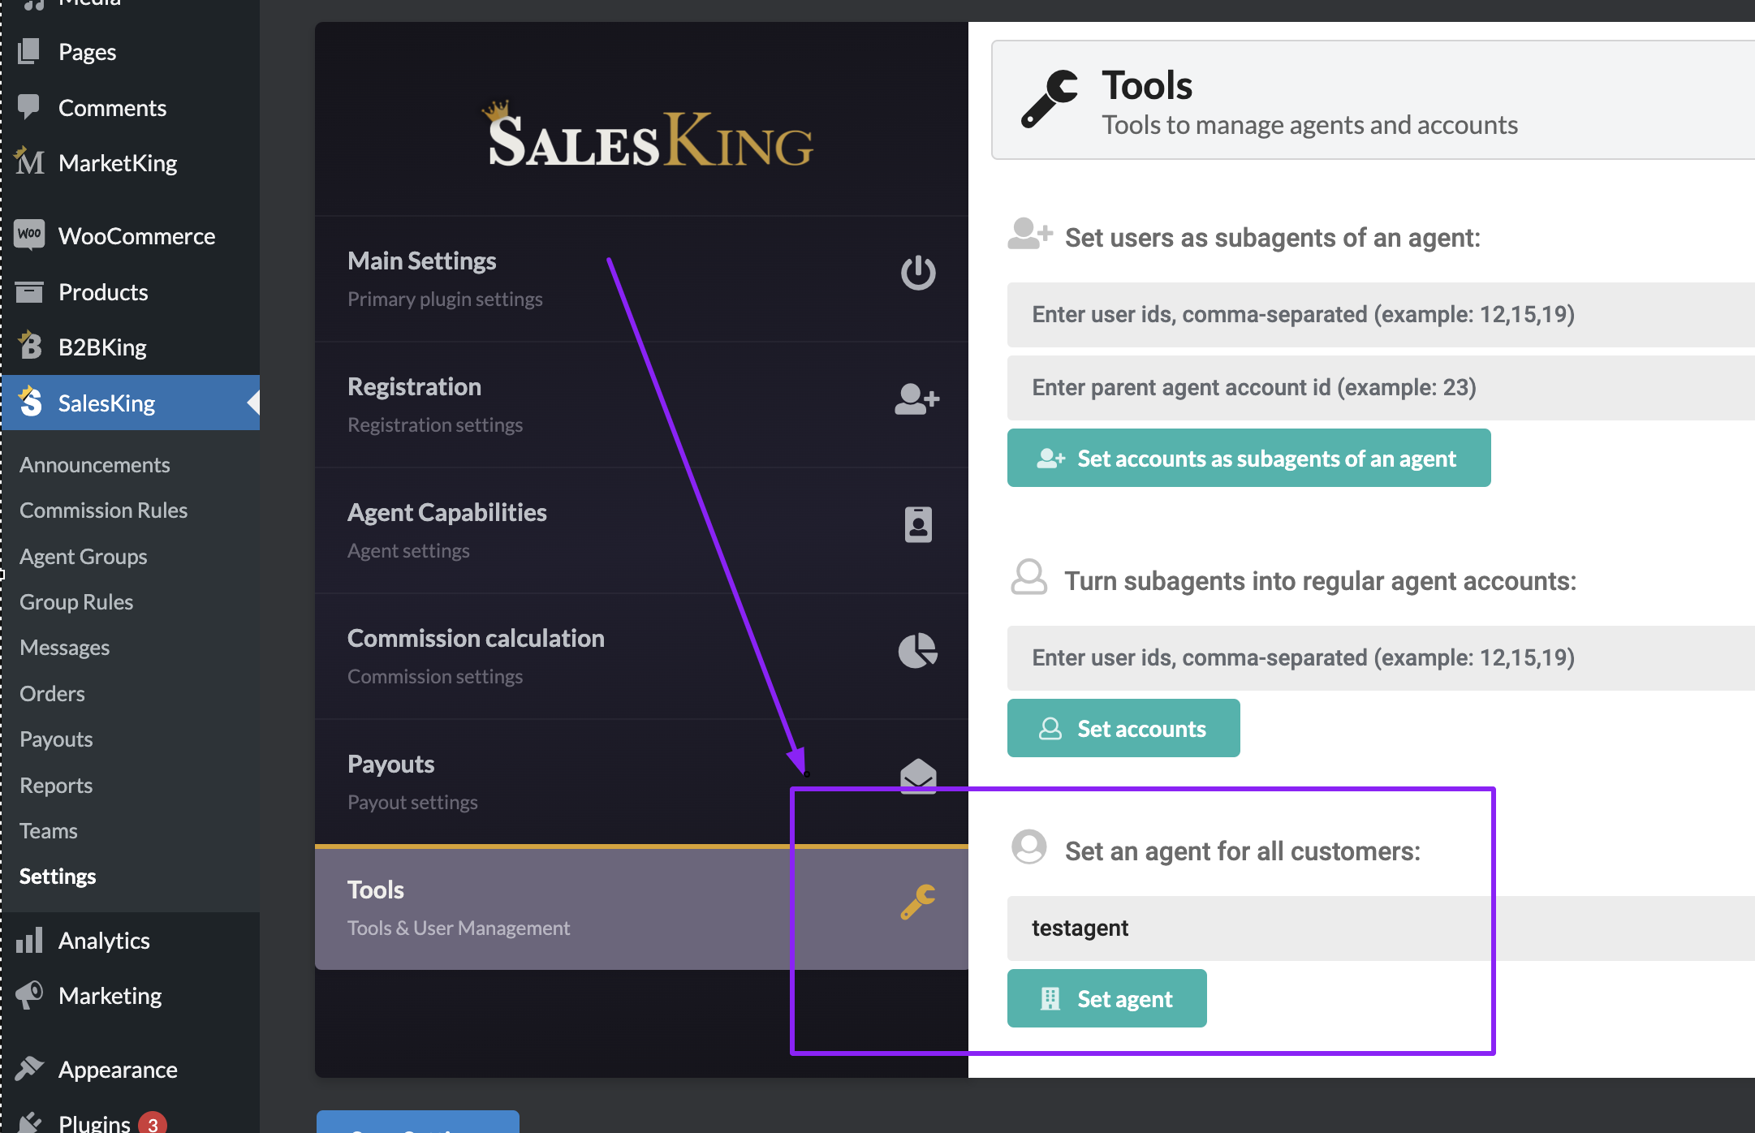The width and height of the screenshot is (1755, 1133).
Task: Click the B2BKing sidebar icon
Action: pos(30,346)
